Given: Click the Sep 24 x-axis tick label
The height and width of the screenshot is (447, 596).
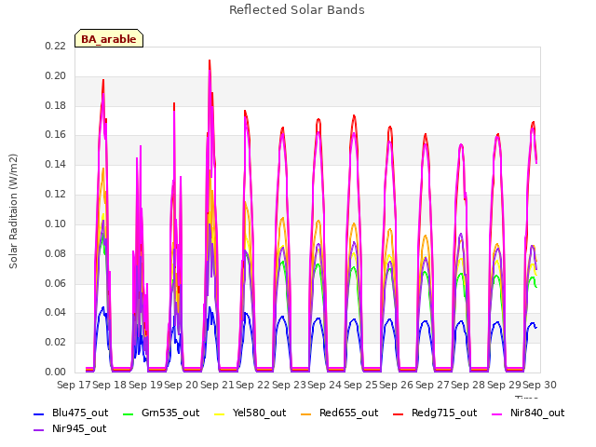Looking at the screenshot, I should pos(325,385).
